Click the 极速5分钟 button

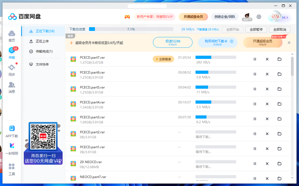[x=173, y=42]
